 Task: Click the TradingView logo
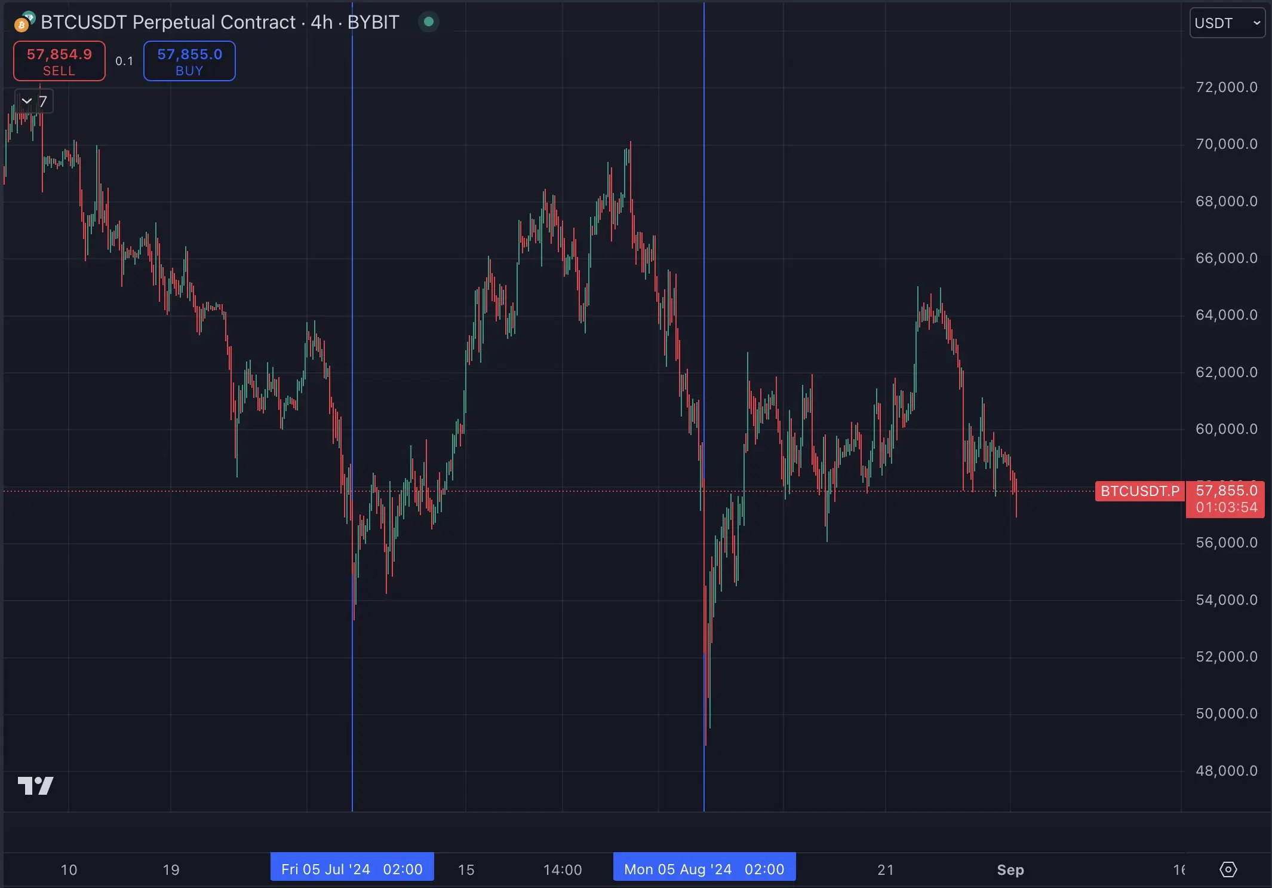pos(35,785)
